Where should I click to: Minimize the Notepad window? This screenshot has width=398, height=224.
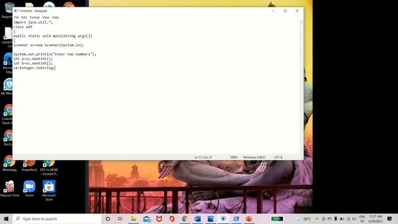pyautogui.click(x=273, y=11)
